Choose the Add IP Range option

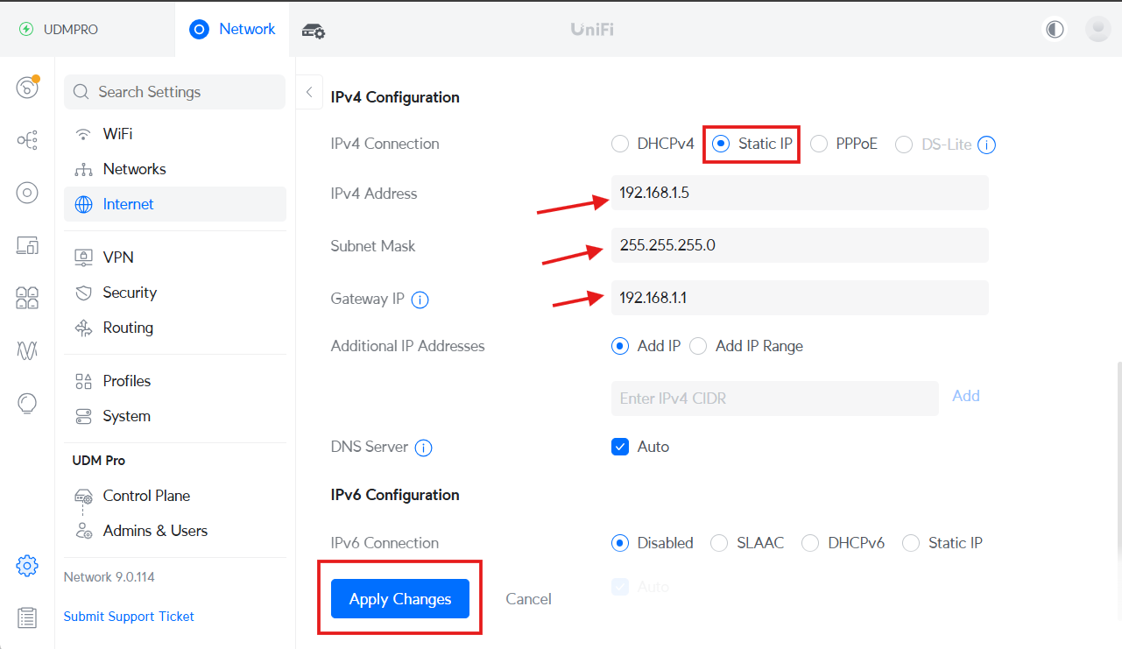698,346
